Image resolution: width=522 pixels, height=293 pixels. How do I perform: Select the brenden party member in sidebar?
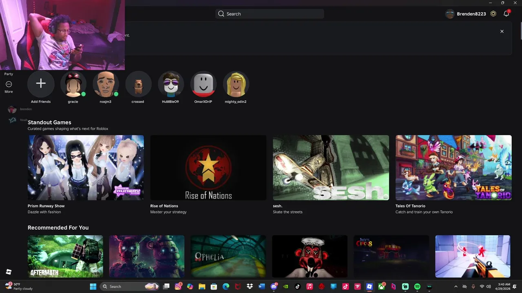click(19, 109)
